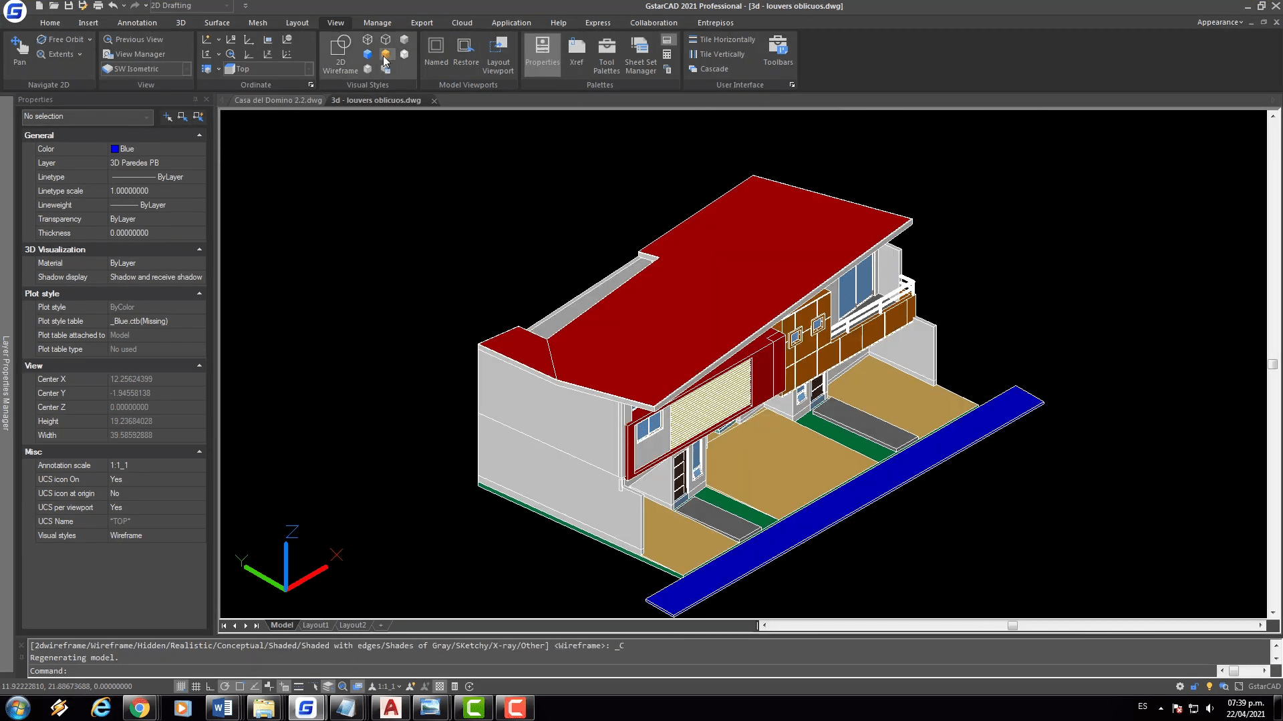Switch to the Mesh ribbon tab
Screen dimensions: 1283x721
[258, 22]
